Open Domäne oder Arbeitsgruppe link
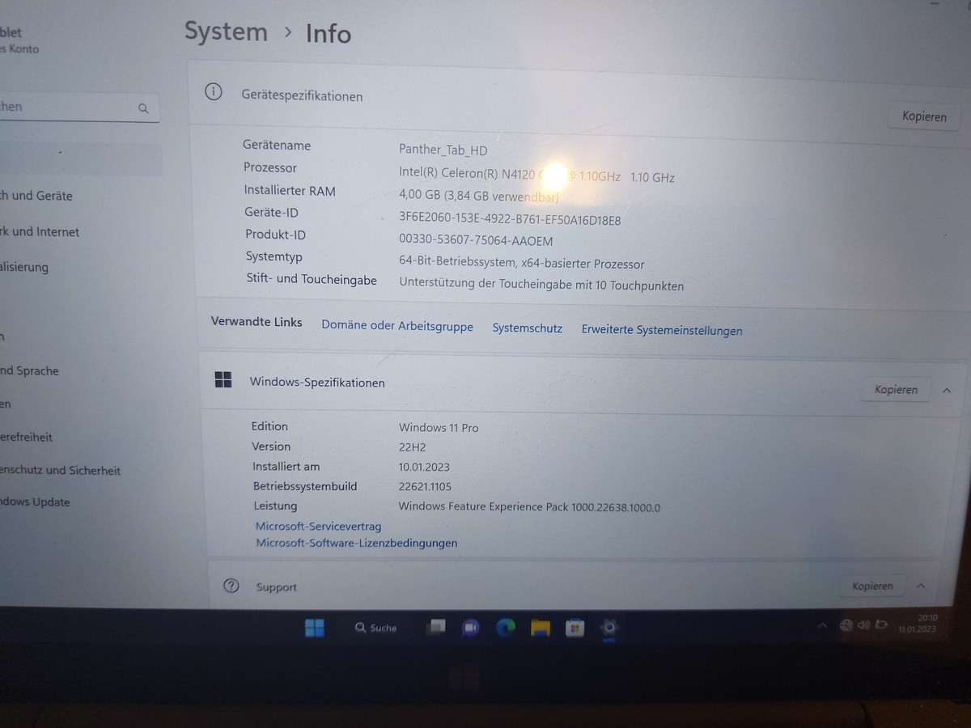 tap(397, 326)
